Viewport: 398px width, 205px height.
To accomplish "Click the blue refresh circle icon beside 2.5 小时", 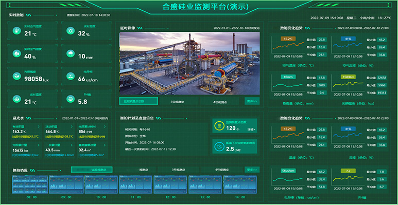I will point(219,146).
